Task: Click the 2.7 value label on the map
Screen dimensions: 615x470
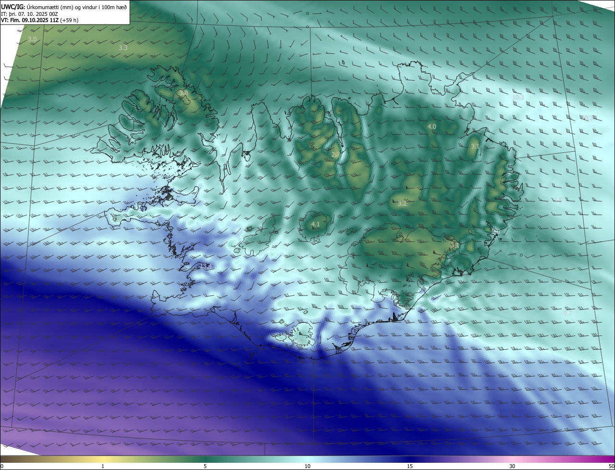Action: click(x=335, y=154)
